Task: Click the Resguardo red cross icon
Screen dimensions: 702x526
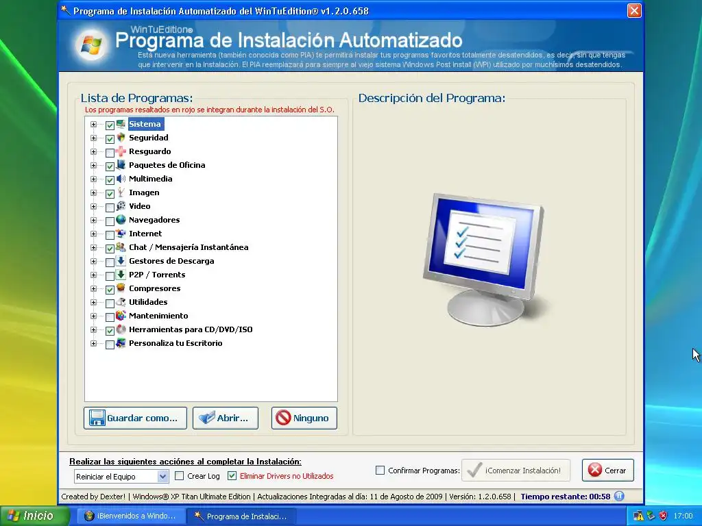Action: click(121, 151)
